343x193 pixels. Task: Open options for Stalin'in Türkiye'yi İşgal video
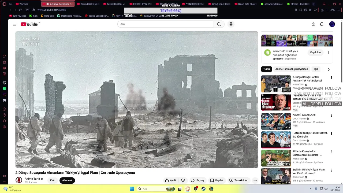tap(331, 170)
